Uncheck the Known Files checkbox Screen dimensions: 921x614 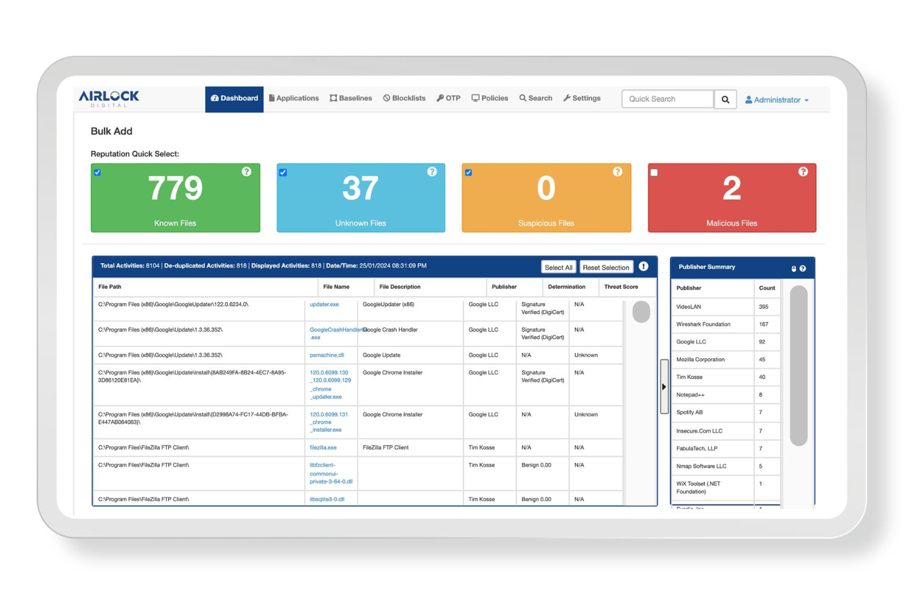pyautogui.click(x=97, y=172)
